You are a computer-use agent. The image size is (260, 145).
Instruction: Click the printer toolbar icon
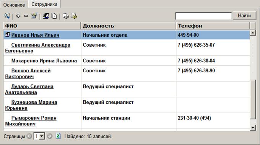[x=66, y=16]
